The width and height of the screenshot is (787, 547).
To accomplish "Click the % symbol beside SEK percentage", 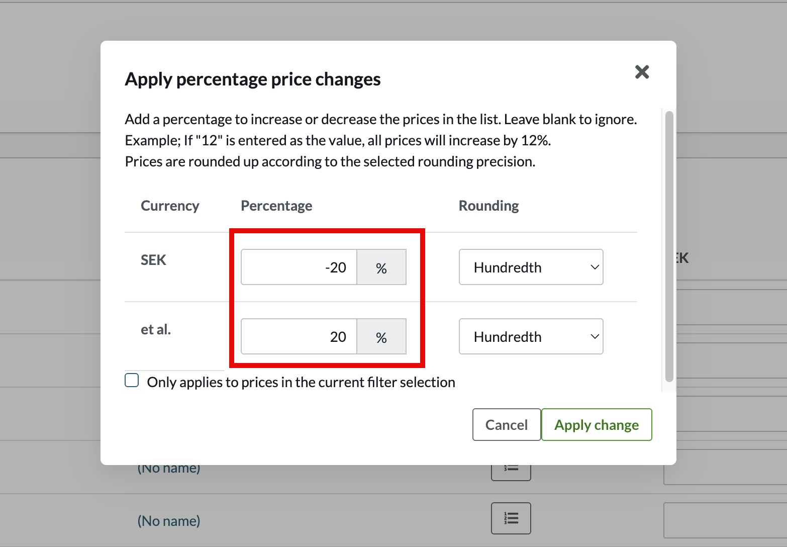I will (x=381, y=267).
